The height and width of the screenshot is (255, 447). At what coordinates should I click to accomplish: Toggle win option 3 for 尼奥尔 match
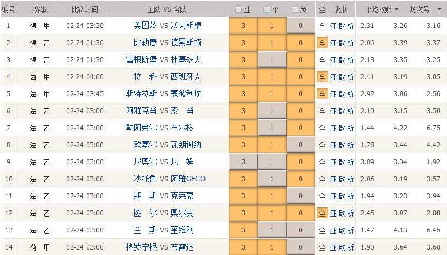243,162
